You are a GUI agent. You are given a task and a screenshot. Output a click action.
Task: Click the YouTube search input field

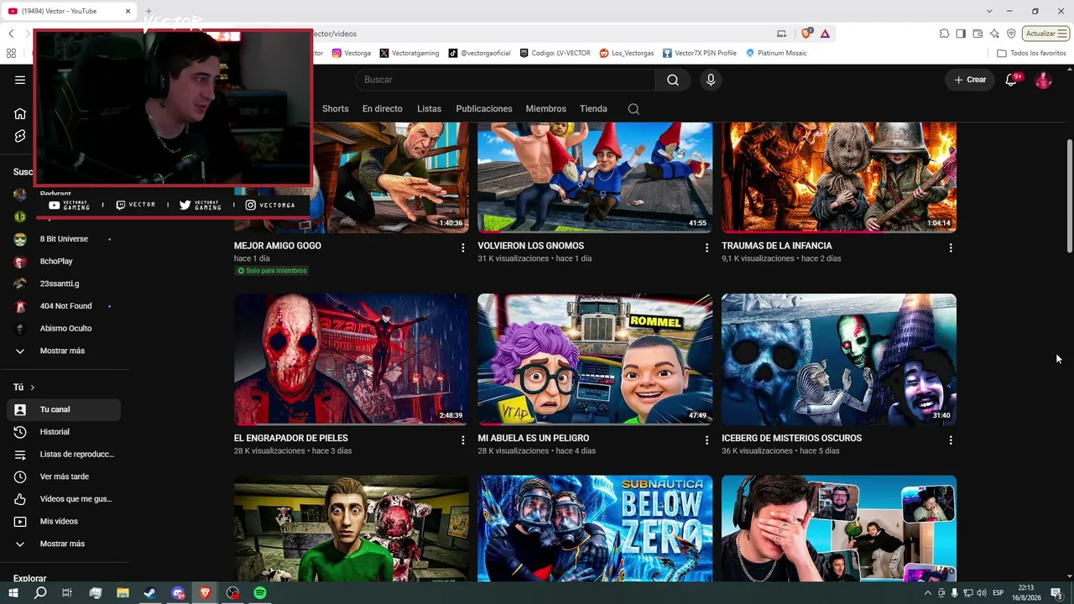(505, 80)
